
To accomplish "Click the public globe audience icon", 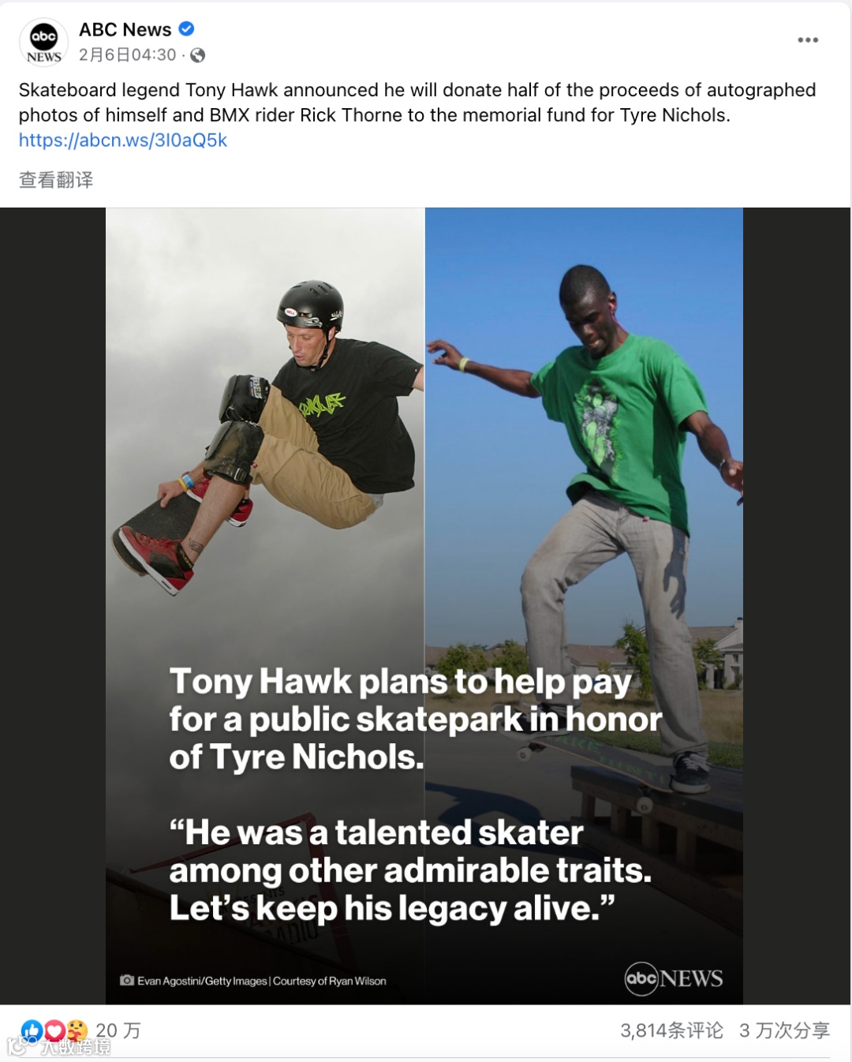I will click(198, 55).
